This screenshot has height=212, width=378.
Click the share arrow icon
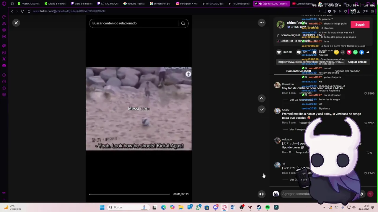pyautogui.click(x=368, y=52)
